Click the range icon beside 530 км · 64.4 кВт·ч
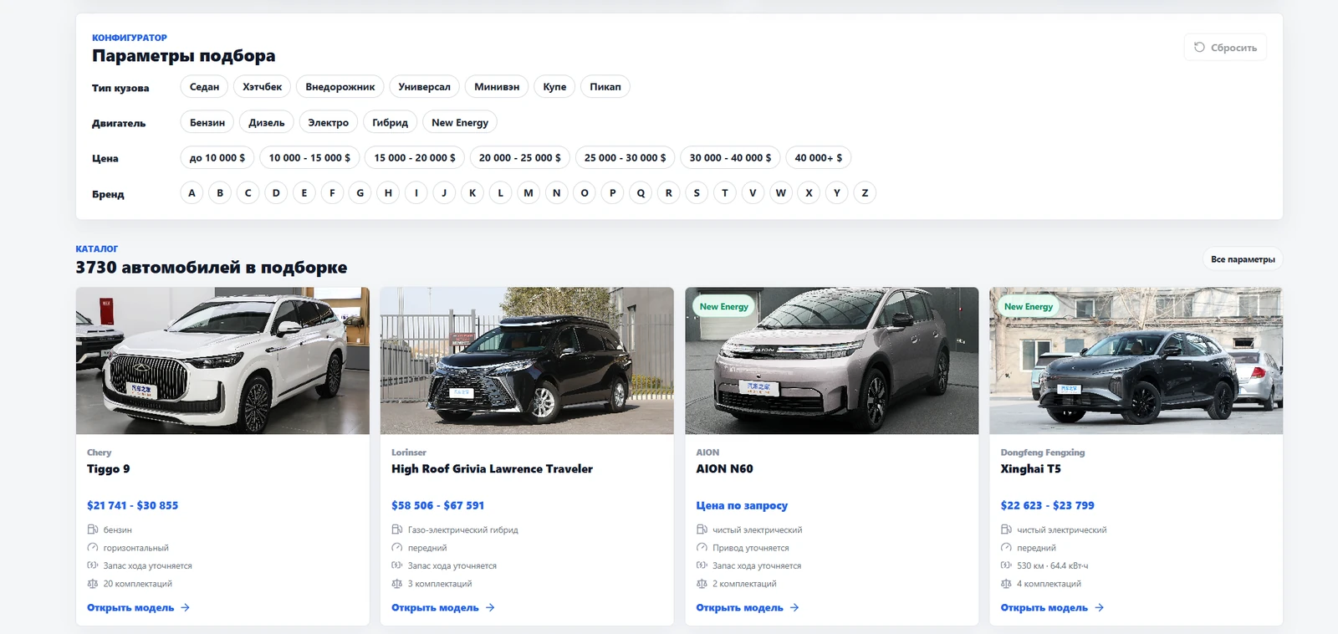 (1006, 565)
